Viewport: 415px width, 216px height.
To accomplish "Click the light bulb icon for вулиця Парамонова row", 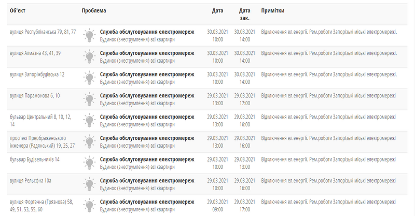I will 90,99.
